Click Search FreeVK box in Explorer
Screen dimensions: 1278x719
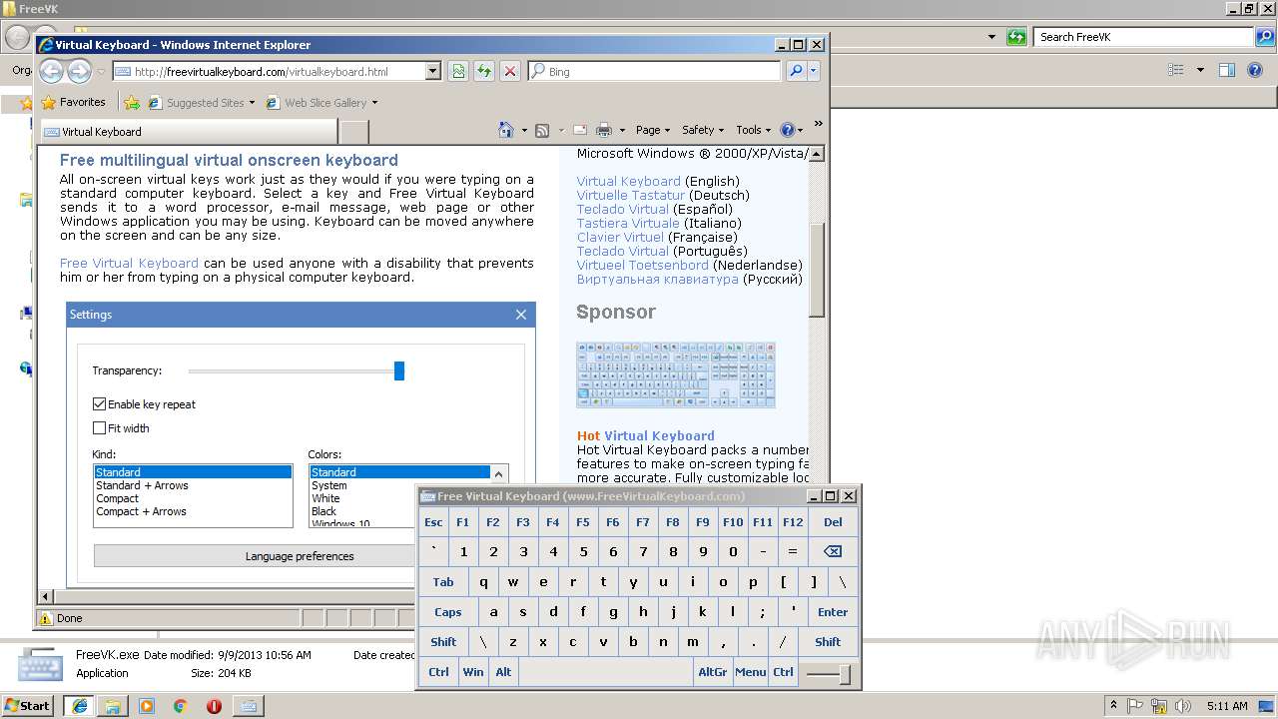pos(1144,37)
